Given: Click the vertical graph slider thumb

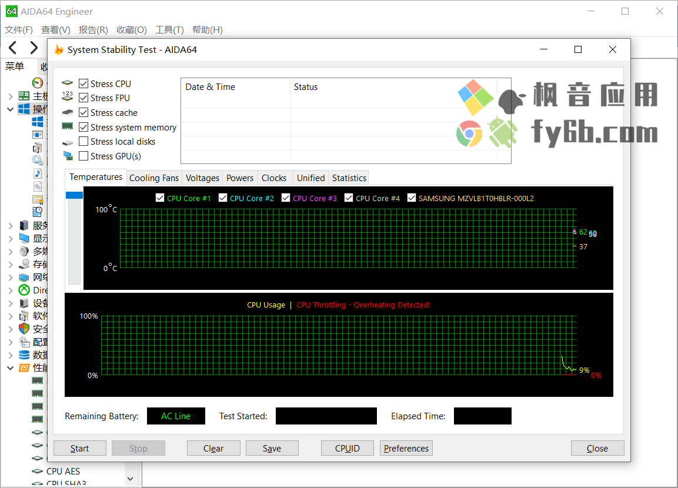Looking at the screenshot, I should [74, 195].
